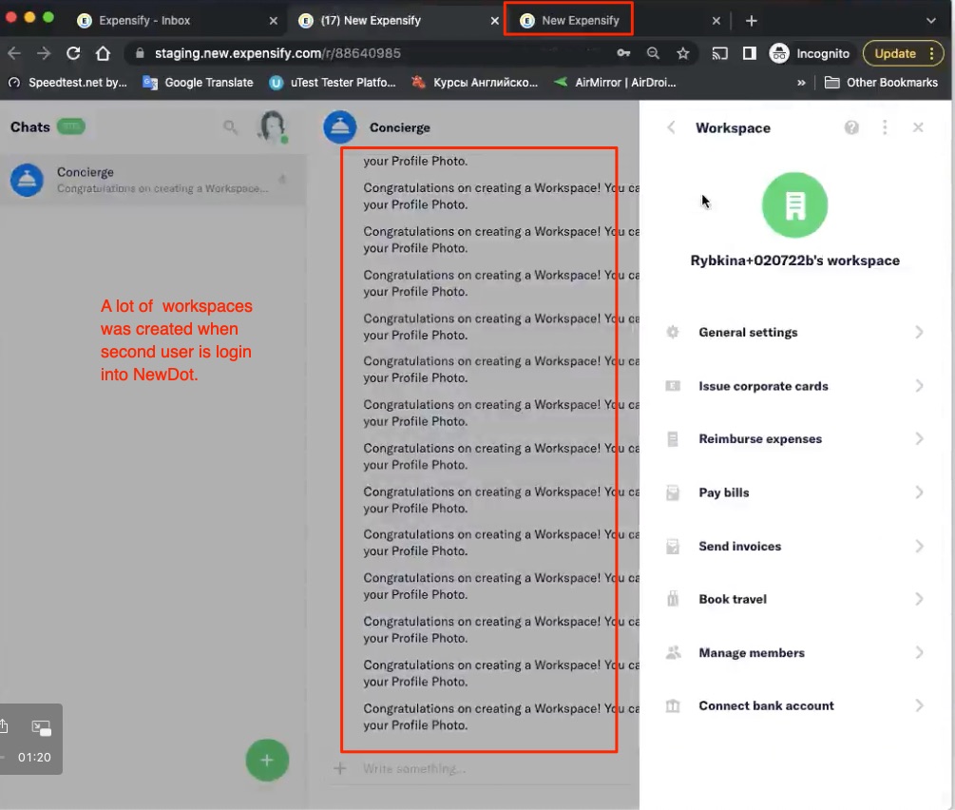Expand Manage members chevron
Viewport: 955px width, 810px height.
[919, 653]
